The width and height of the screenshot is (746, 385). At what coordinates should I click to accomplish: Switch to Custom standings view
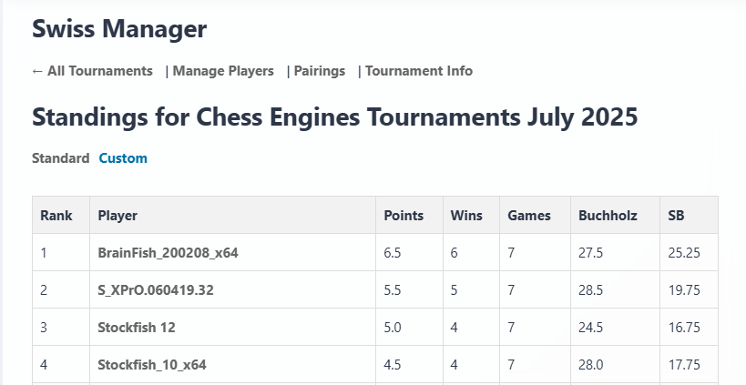[123, 157]
